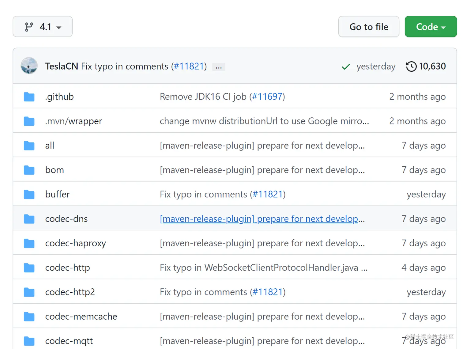Open the .mvn/wrapper directory
The width and height of the screenshot is (463, 349).
(x=73, y=121)
